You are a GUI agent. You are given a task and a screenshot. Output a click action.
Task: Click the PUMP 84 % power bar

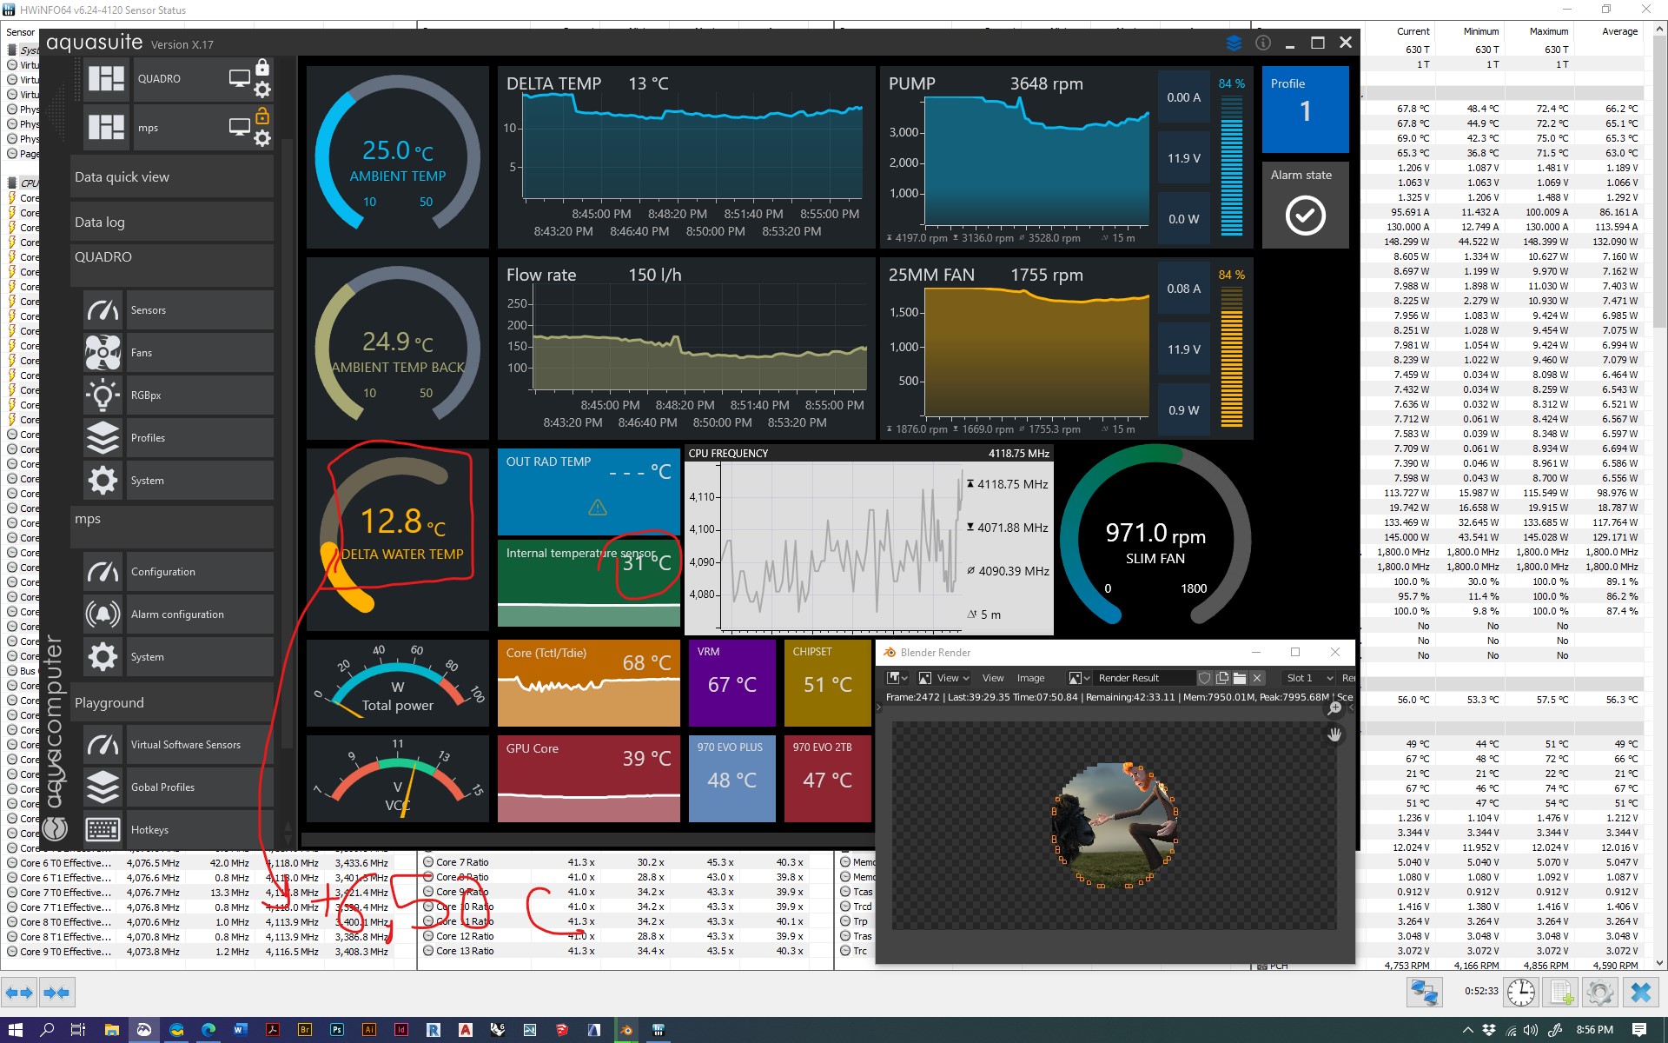pyautogui.click(x=1231, y=165)
